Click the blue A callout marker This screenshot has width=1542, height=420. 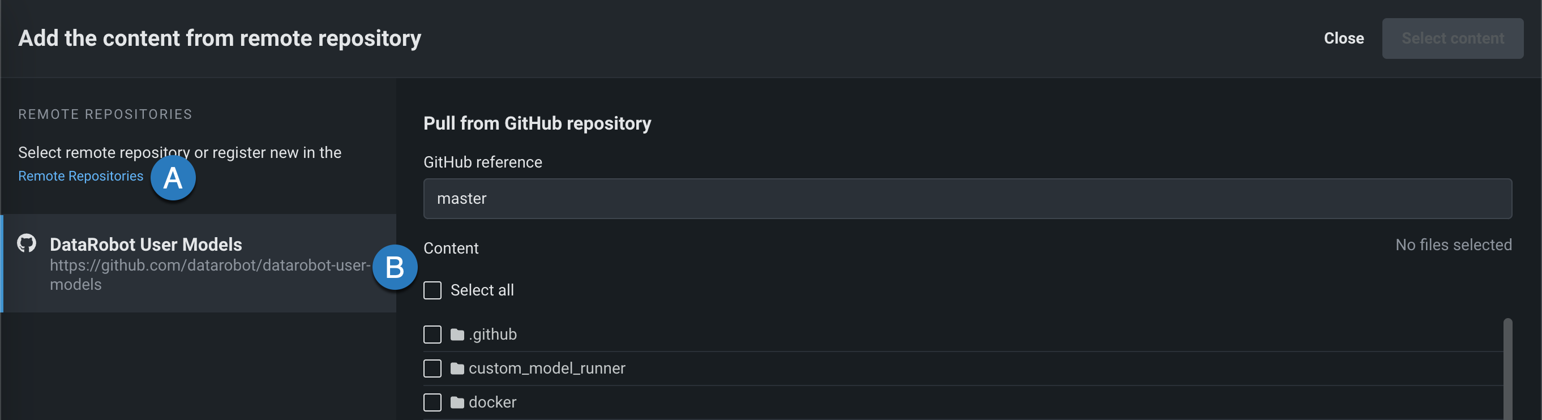pos(173,178)
